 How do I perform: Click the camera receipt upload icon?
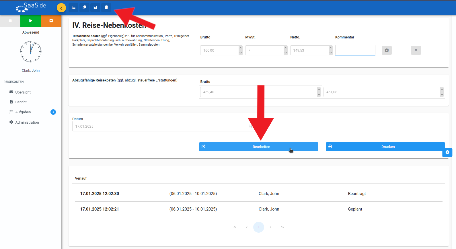coord(387,50)
